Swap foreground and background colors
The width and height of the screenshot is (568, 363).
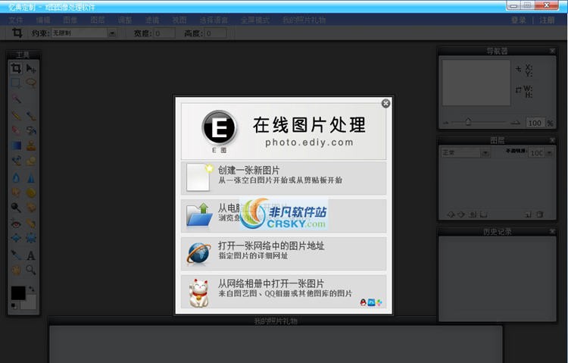coord(32,289)
